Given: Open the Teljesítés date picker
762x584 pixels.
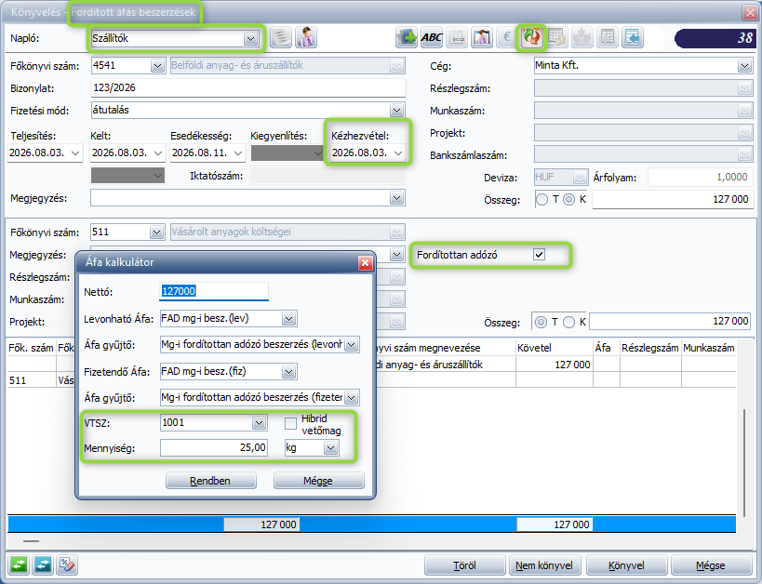Looking at the screenshot, I should (x=75, y=153).
